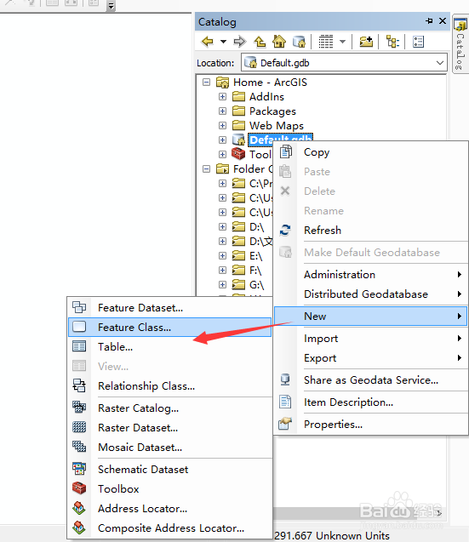Screen dimensions: 469x542
Task: Open view type dropdown arrow
Action: coord(343,42)
